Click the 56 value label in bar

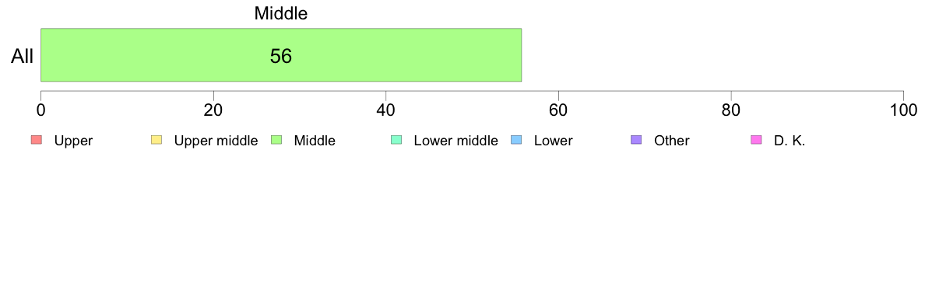point(281,56)
